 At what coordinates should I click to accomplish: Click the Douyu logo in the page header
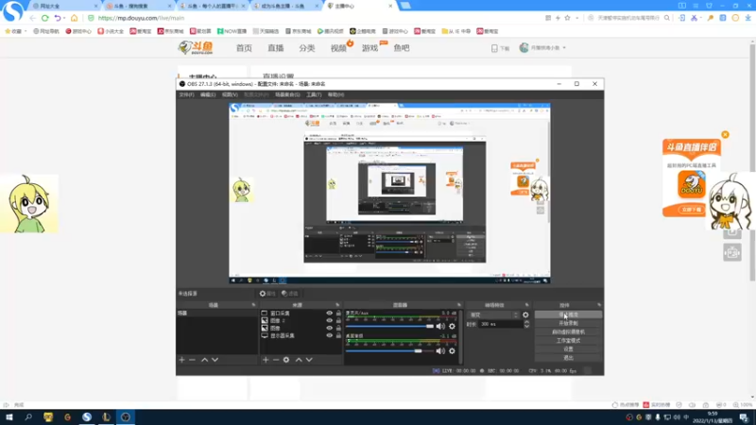(x=196, y=48)
